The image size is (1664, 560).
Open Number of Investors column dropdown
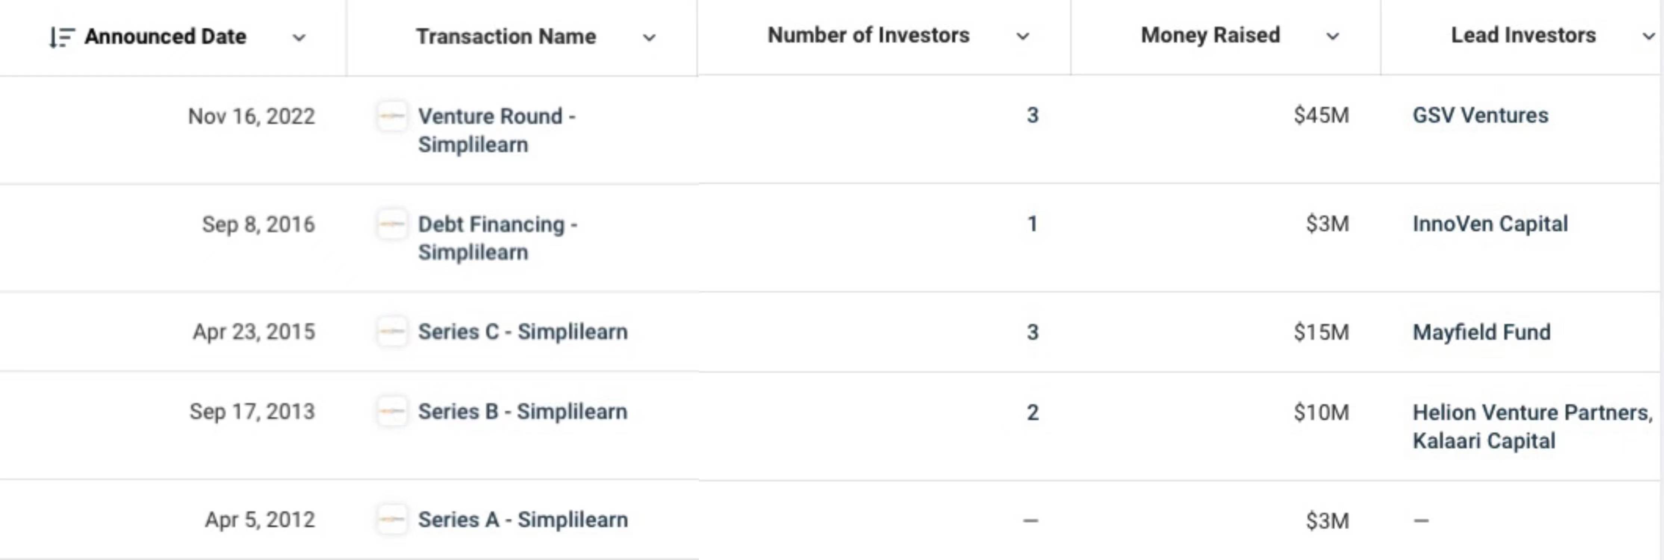point(1023,36)
